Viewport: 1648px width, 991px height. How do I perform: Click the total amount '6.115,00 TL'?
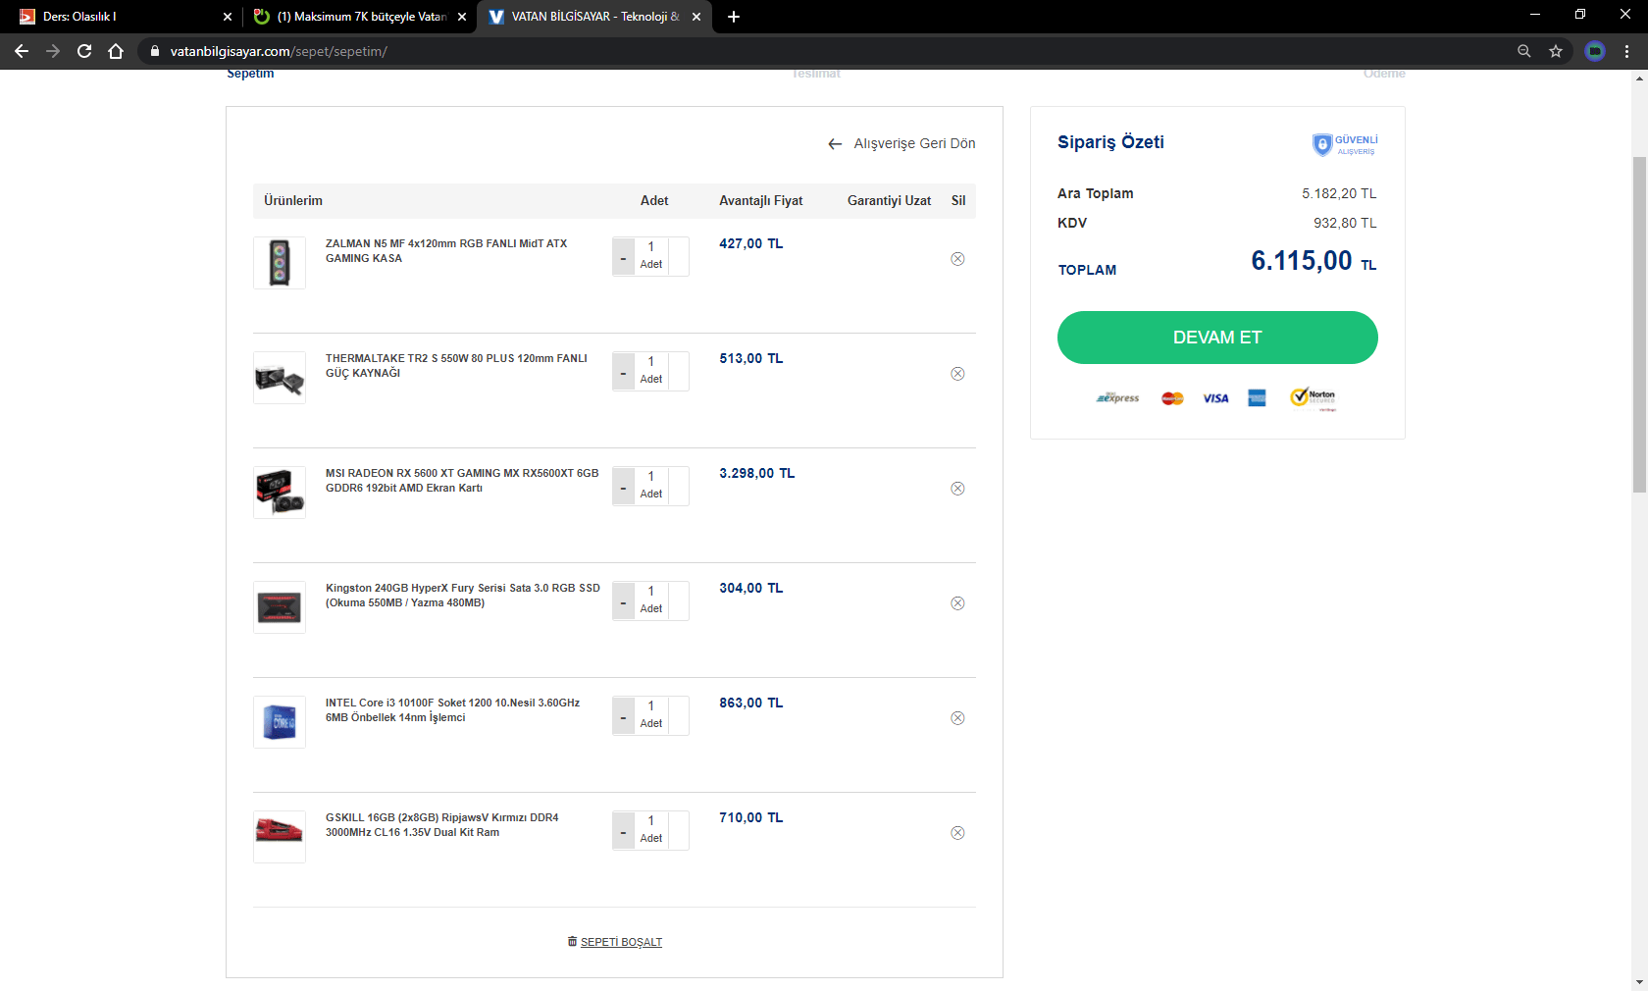pyautogui.click(x=1313, y=261)
